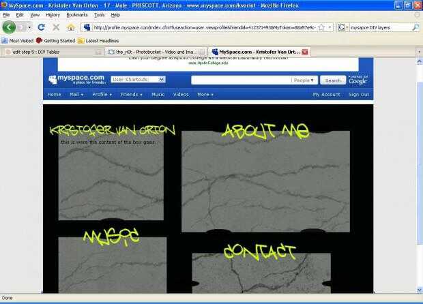Close the MySpace Kristofer Van Orton tab
Image resolution: width=423 pixels, height=304 pixels.
pyautogui.click(x=305, y=52)
